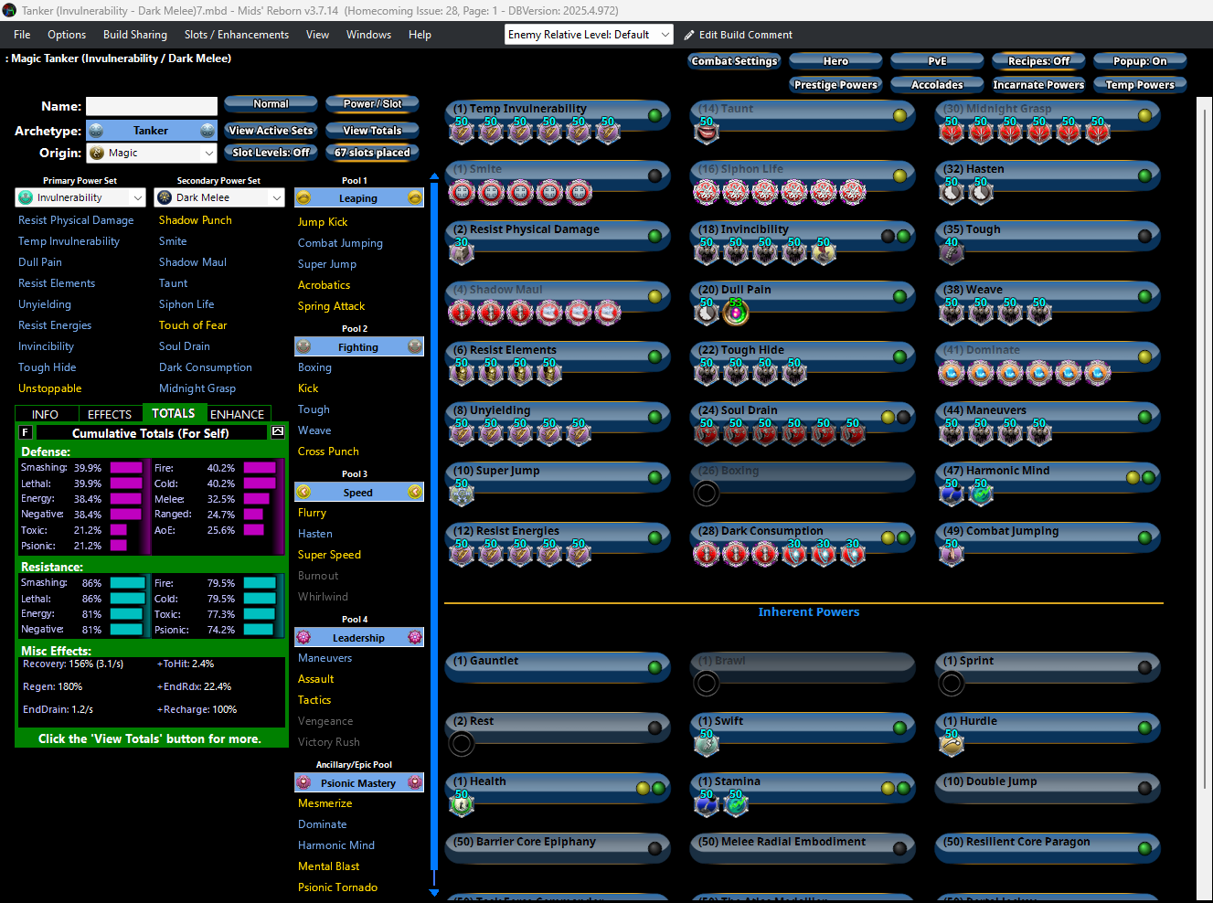Click the Health inherent enhancement slot
This screenshot has width=1213, height=903.
pos(462,803)
